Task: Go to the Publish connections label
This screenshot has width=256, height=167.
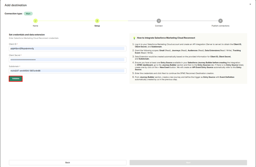Action: tap(220, 26)
